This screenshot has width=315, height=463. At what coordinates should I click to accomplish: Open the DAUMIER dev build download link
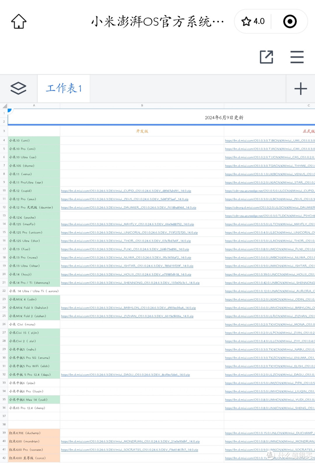(x=129, y=208)
